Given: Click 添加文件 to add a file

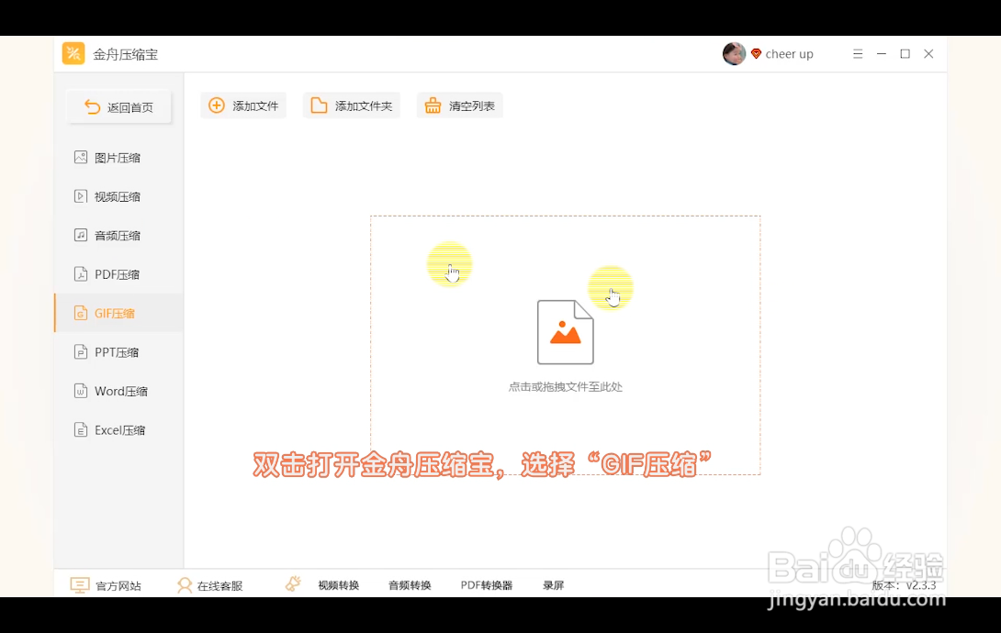Looking at the screenshot, I should [x=243, y=105].
